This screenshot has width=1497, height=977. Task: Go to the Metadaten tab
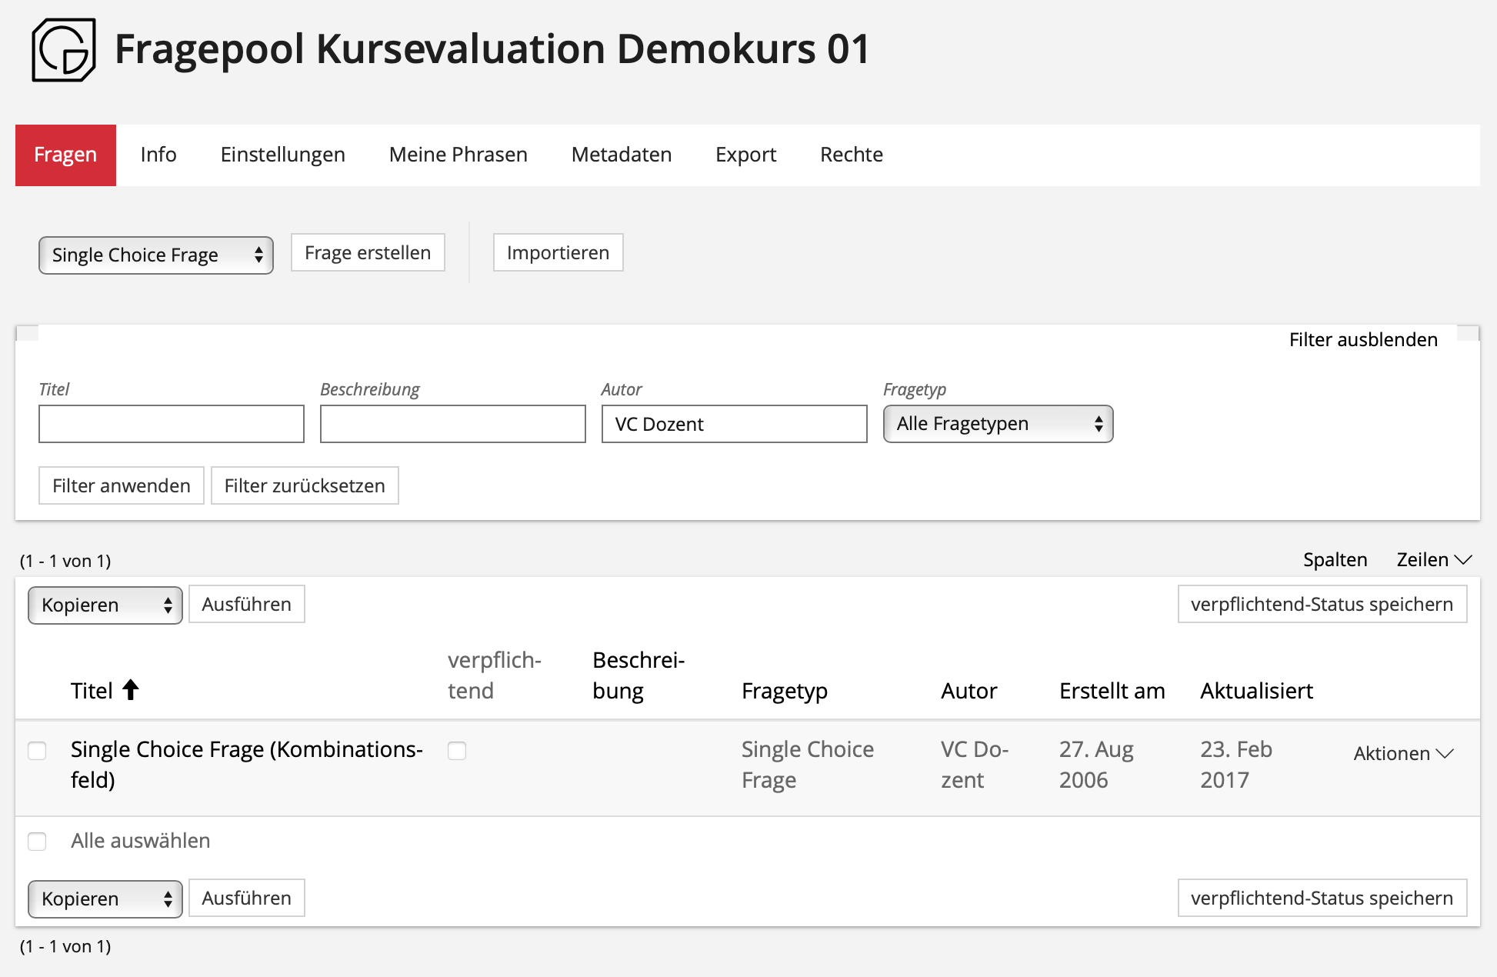point(621,155)
